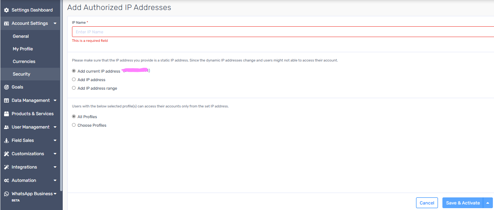Image resolution: width=494 pixels, height=210 pixels.
Task: Click the Customizations tools icon
Action: coord(6,154)
